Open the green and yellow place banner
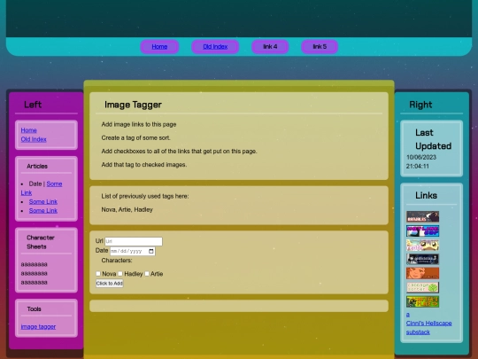This screenshot has width=478, height=359. (422, 301)
